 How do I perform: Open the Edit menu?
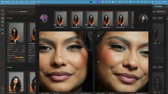(x=17, y=2)
